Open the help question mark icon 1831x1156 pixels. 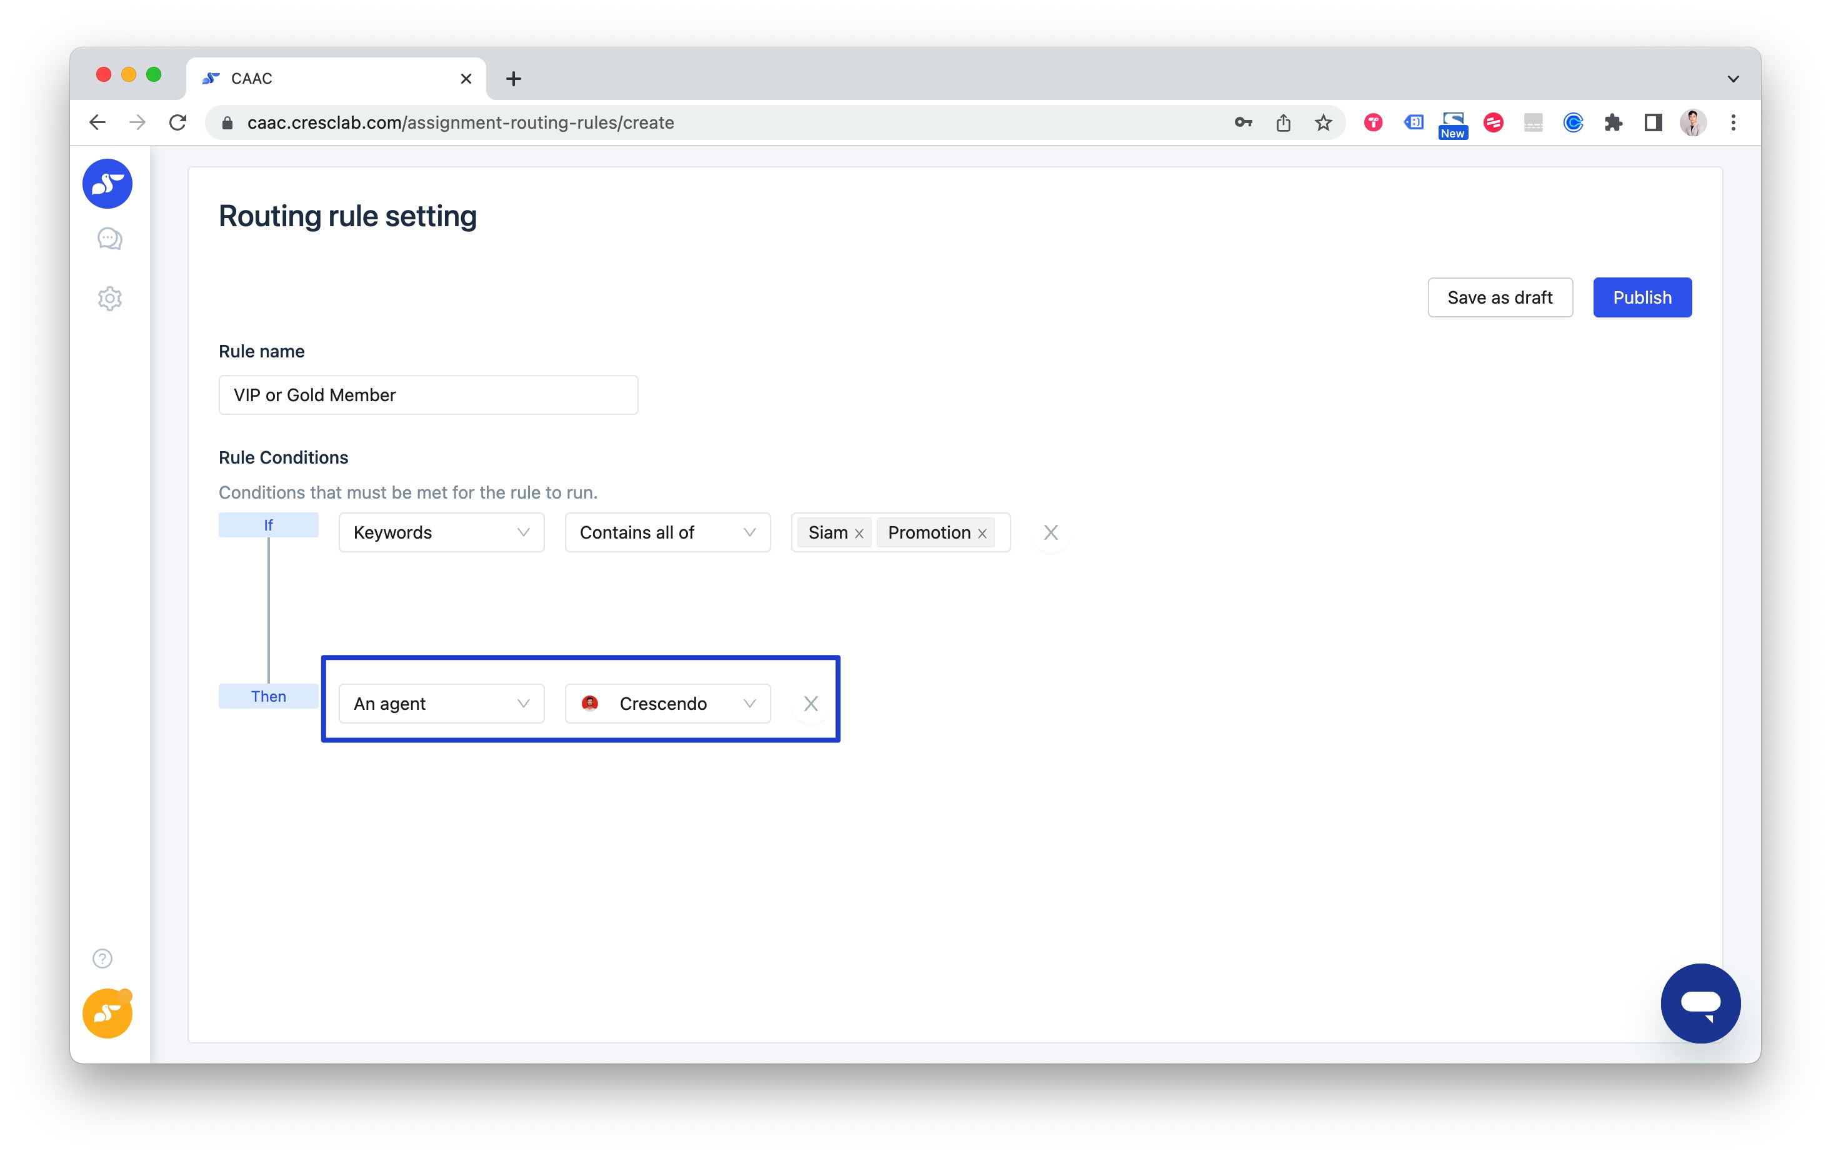(x=102, y=959)
